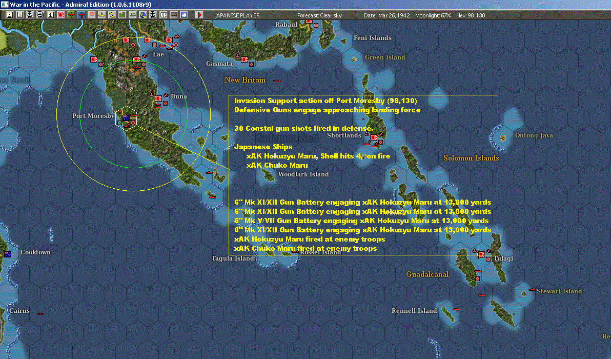The image size is (611, 359).
Task: Click the crosshair target window icon
Action: point(153,15)
